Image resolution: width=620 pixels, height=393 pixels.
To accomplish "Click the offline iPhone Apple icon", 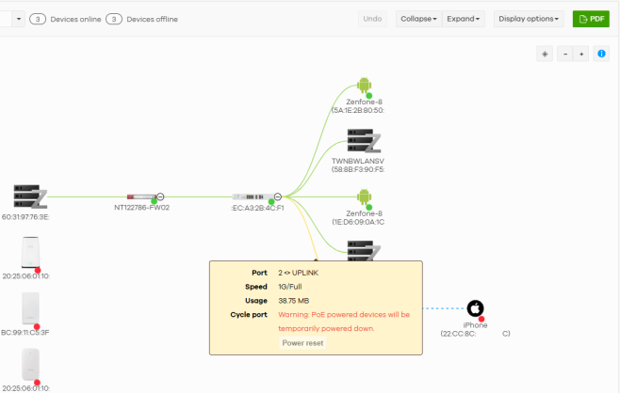I will (476, 307).
